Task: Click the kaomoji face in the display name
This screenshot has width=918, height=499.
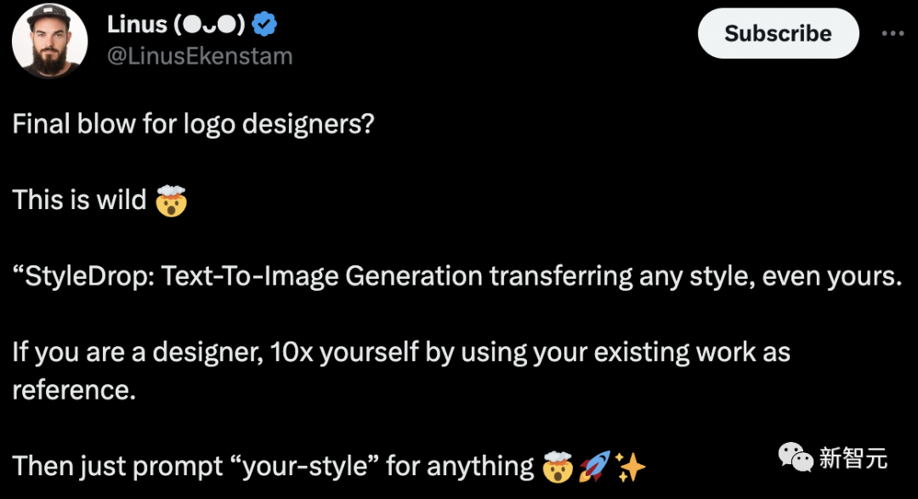Action: (x=211, y=26)
